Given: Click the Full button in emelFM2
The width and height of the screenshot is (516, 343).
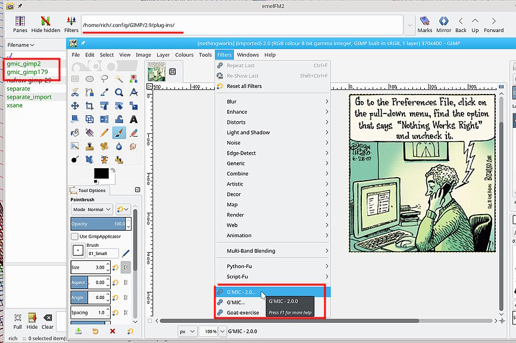Looking at the screenshot, I should (x=18, y=322).
